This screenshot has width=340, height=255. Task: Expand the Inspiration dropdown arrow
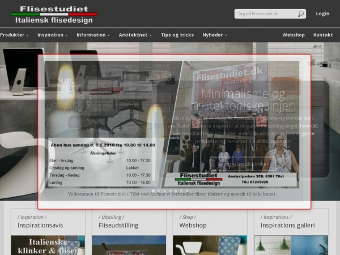tap(66, 35)
